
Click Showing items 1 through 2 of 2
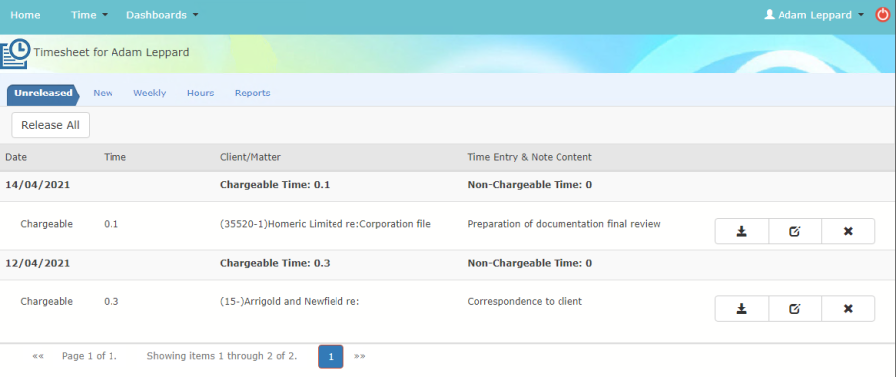(x=222, y=356)
